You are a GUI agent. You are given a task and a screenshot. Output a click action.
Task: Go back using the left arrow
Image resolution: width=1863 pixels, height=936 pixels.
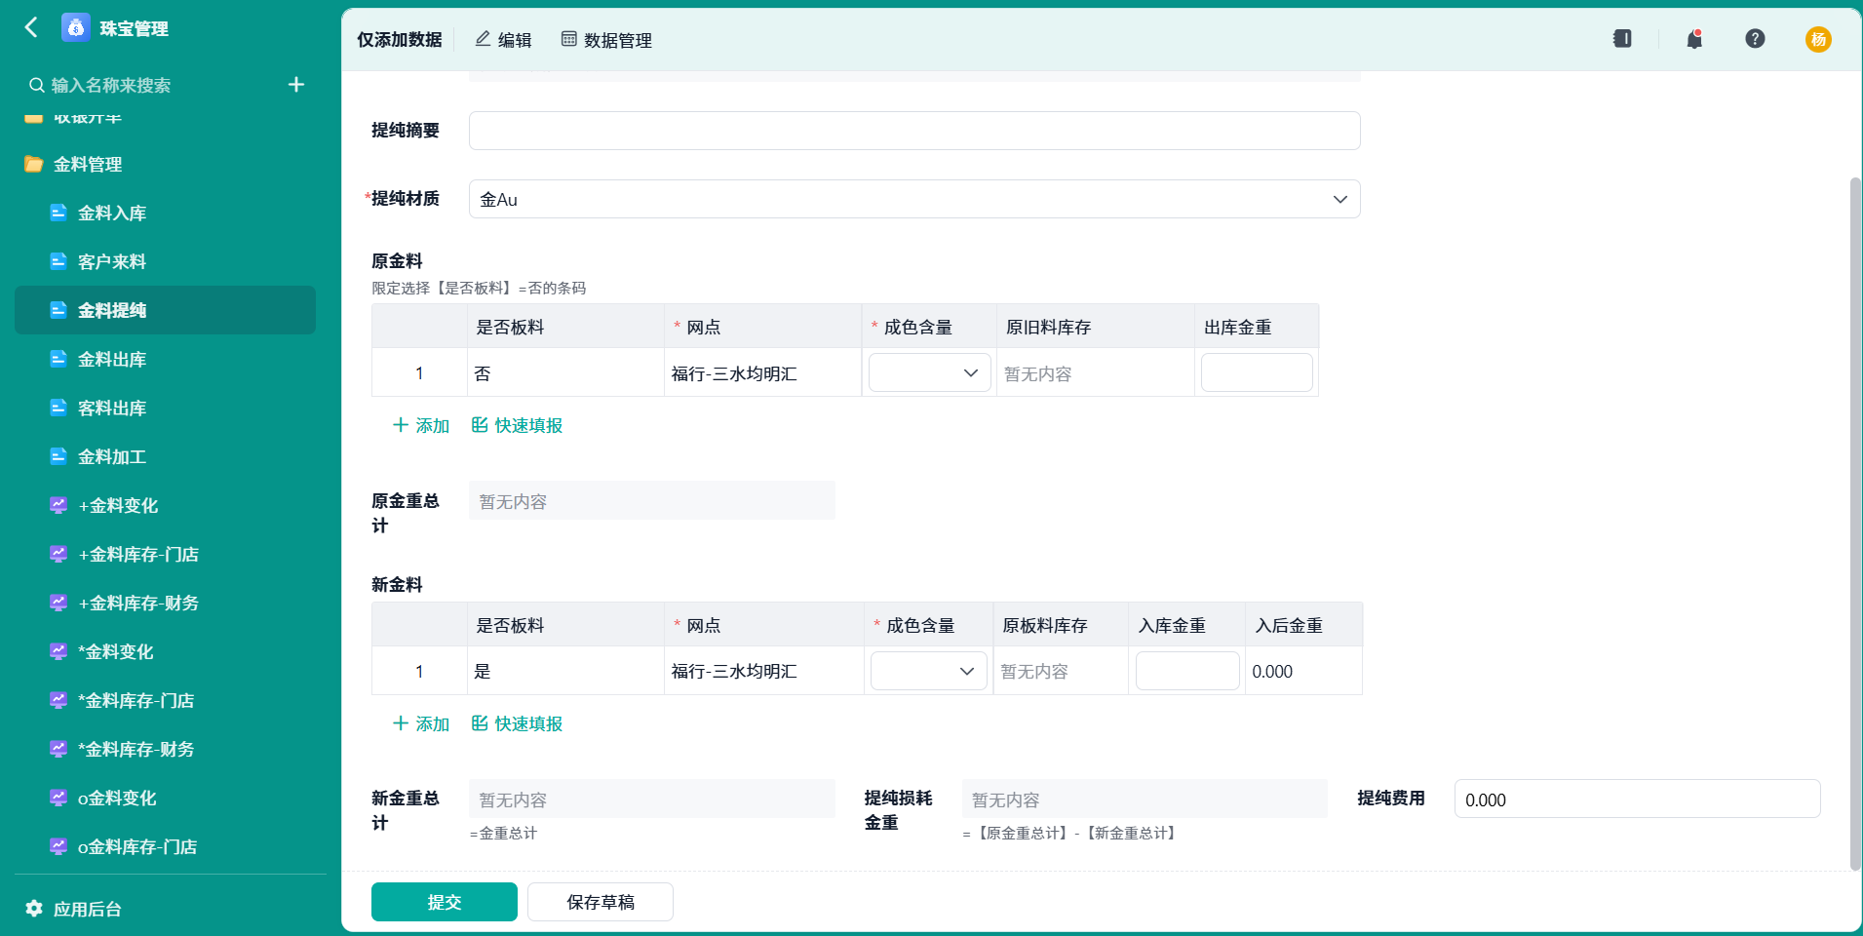point(31,27)
